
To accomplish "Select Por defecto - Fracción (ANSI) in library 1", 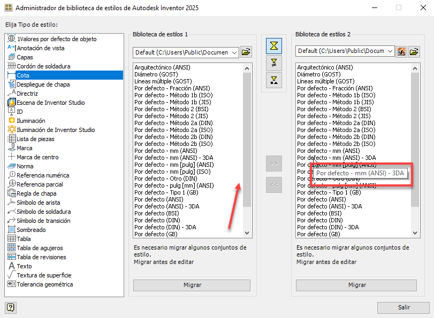I will pyautogui.click(x=172, y=88).
